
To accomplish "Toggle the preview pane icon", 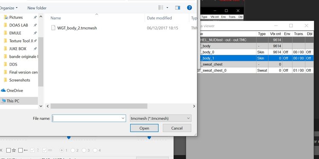I will point(178,8).
